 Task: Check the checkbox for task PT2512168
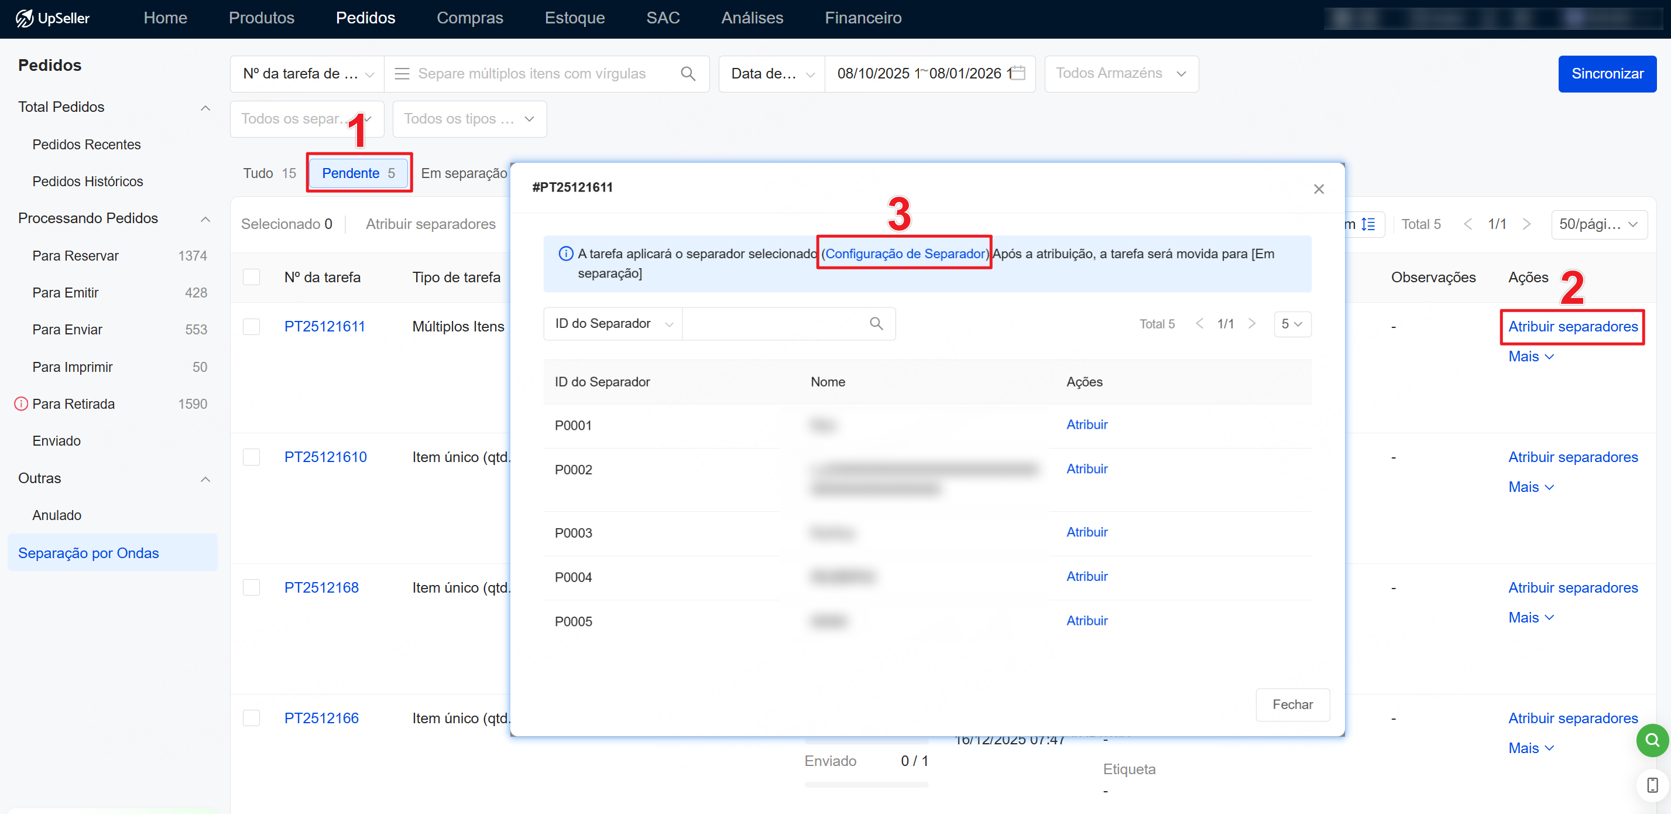(251, 587)
